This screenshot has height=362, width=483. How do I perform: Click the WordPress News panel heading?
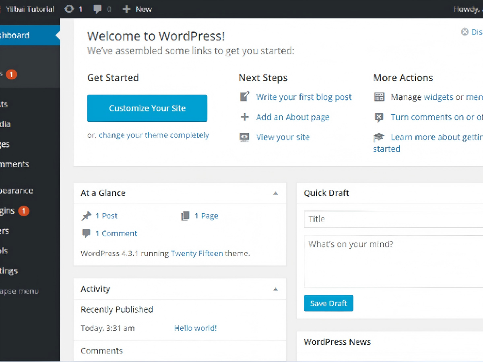337,342
